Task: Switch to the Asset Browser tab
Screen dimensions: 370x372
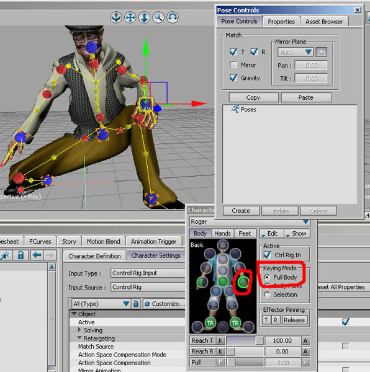Action: click(x=324, y=22)
